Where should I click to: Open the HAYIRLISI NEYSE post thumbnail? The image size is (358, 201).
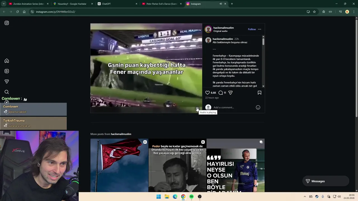click(235, 165)
